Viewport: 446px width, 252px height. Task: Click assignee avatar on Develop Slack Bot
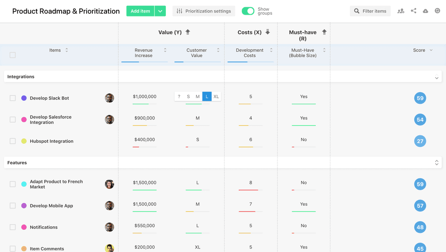(110, 98)
